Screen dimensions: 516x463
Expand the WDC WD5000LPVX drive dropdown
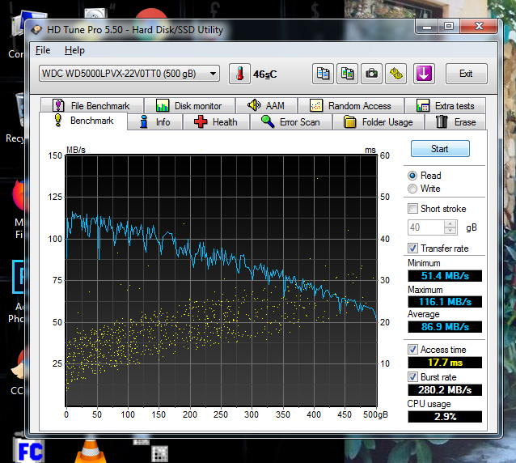point(129,74)
